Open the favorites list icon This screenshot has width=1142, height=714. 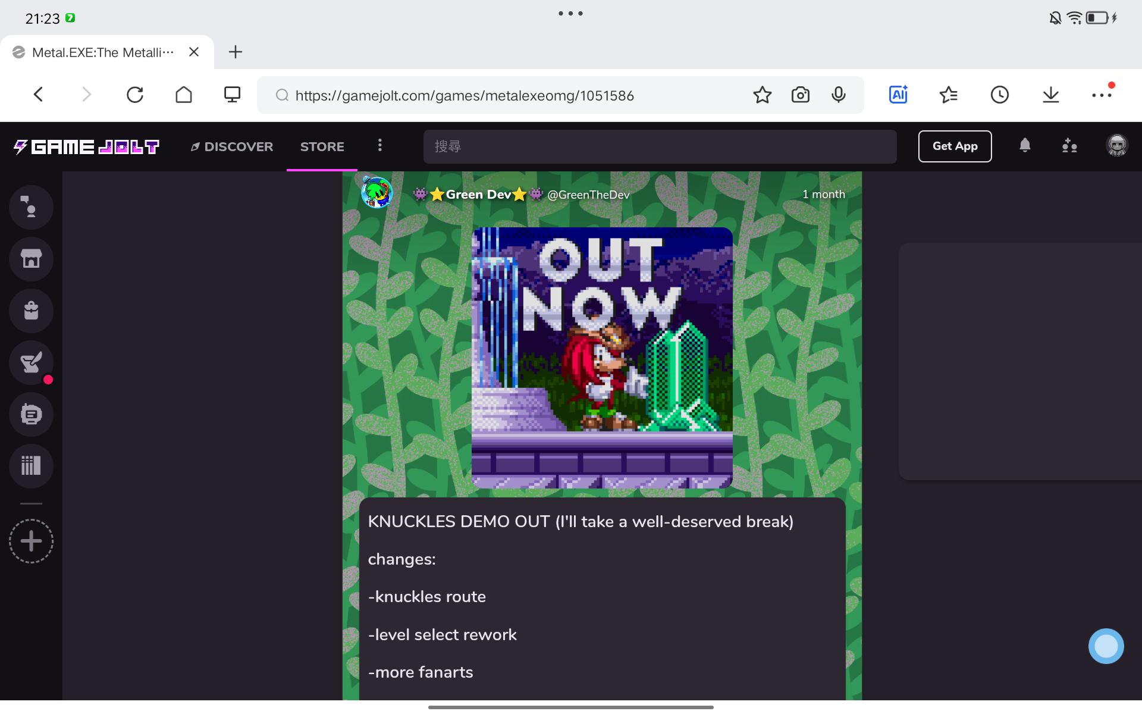click(x=949, y=95)
